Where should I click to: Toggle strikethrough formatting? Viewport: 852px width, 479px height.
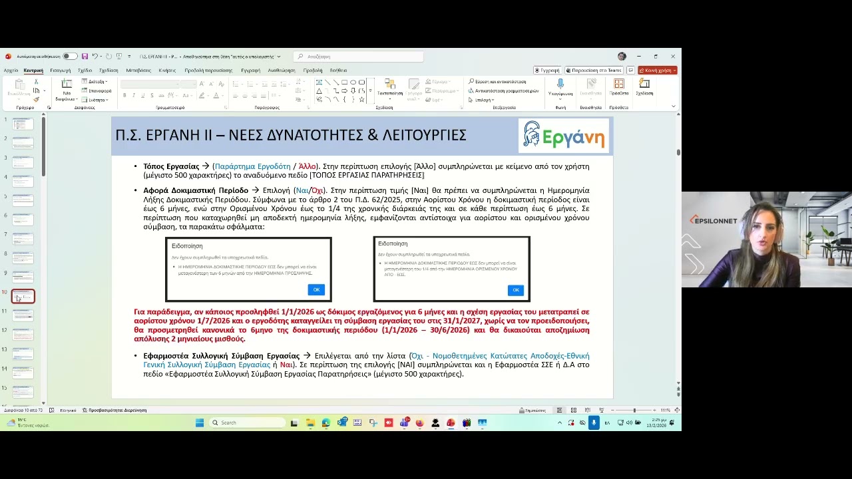click(160, 96)
